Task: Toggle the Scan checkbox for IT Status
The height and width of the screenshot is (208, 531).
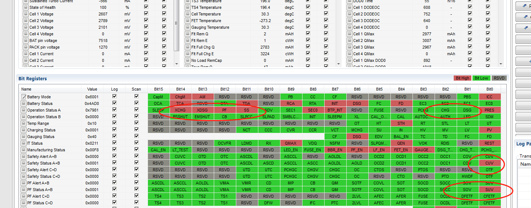Action: point(137,143)
